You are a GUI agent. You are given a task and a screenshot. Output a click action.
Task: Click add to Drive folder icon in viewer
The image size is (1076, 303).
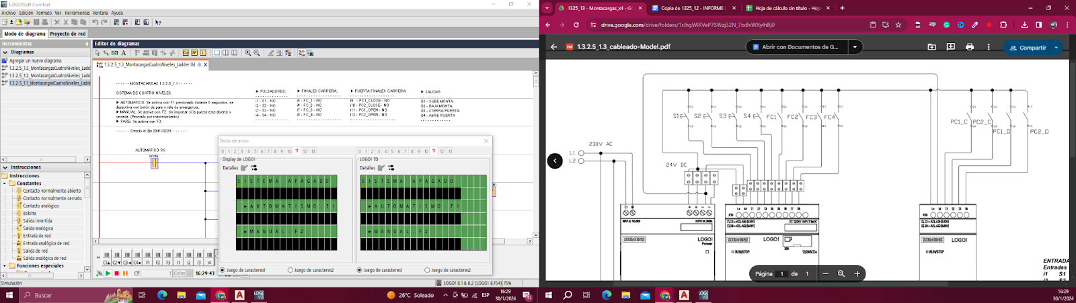931,47
